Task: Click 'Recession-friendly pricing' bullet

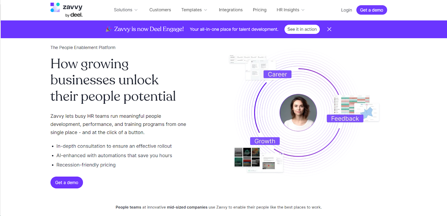Action: 86,165
